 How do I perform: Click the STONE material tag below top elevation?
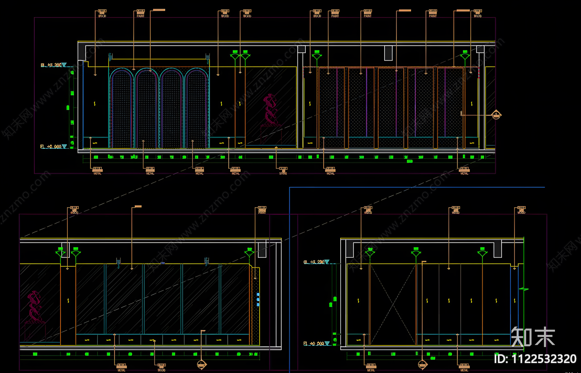click(283, 171)
